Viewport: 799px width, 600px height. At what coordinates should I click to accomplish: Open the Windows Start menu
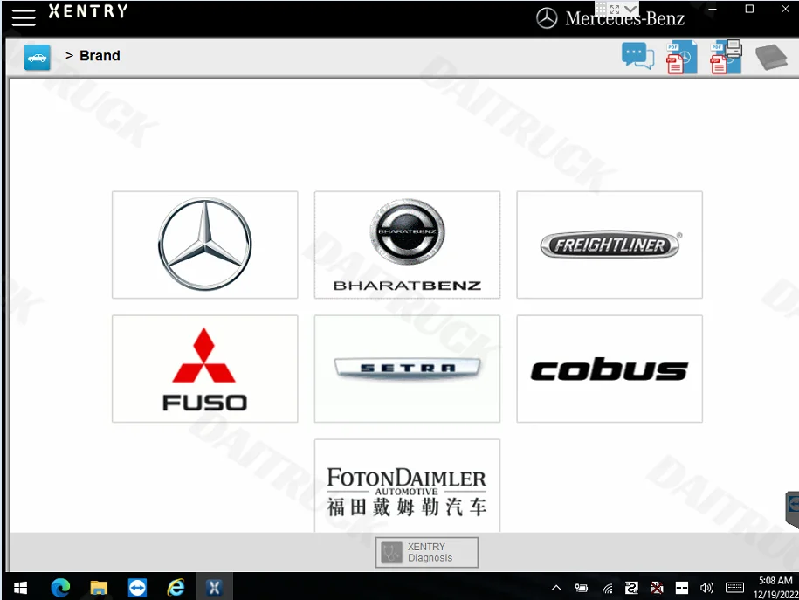[20, 588]
